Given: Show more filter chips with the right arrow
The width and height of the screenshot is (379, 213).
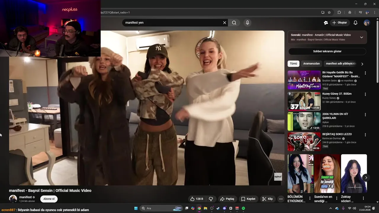Looking at the screenshot, I should tap(362, 64).
